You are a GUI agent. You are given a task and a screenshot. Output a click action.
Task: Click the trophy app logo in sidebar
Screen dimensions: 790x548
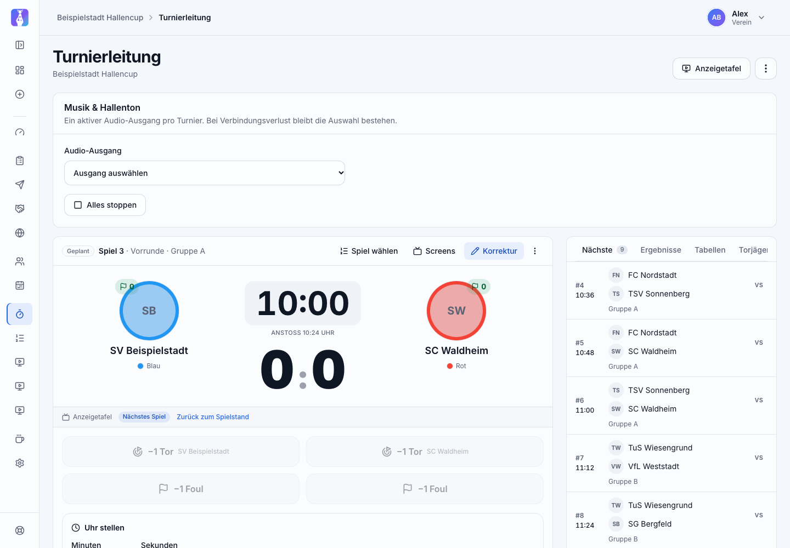pyautogui.click(x=20, y=18)
